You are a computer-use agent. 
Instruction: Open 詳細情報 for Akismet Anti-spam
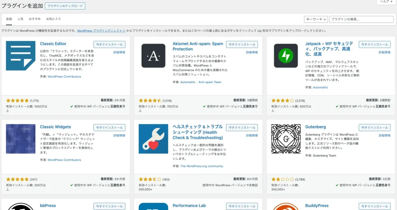point(252,52)
